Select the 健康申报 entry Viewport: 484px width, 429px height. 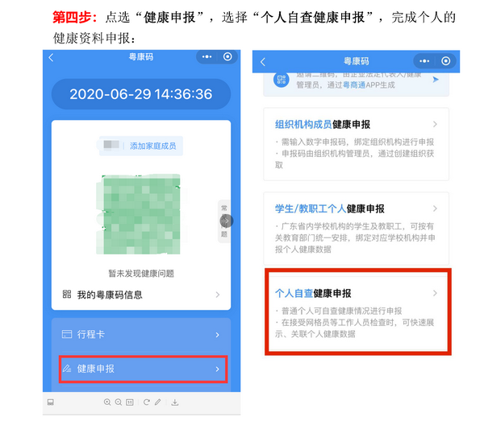pyautogui.click(x=144, y=369)
